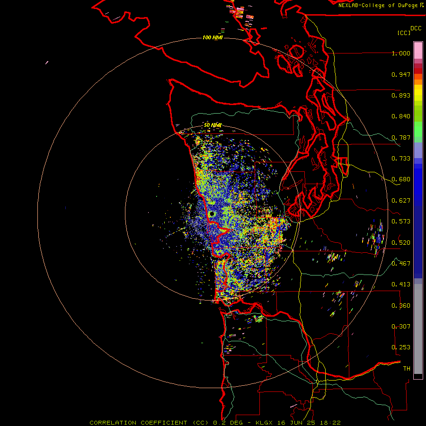Click the 18:22 timestamp
The width and height of the screenshot is (426, 426).
pos(330,423)
